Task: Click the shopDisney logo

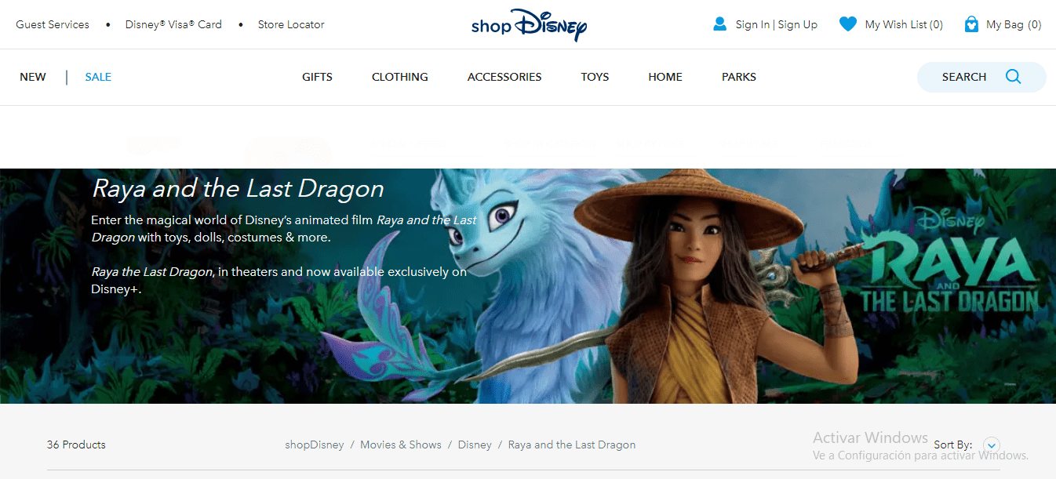Action: pos(528,24)
